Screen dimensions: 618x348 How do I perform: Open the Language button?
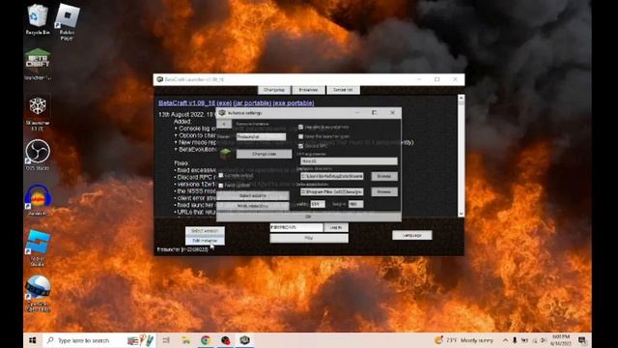[x=412, y=235]
